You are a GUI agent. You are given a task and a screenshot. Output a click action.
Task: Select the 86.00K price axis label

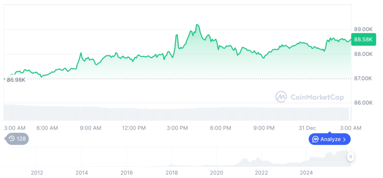363,103
